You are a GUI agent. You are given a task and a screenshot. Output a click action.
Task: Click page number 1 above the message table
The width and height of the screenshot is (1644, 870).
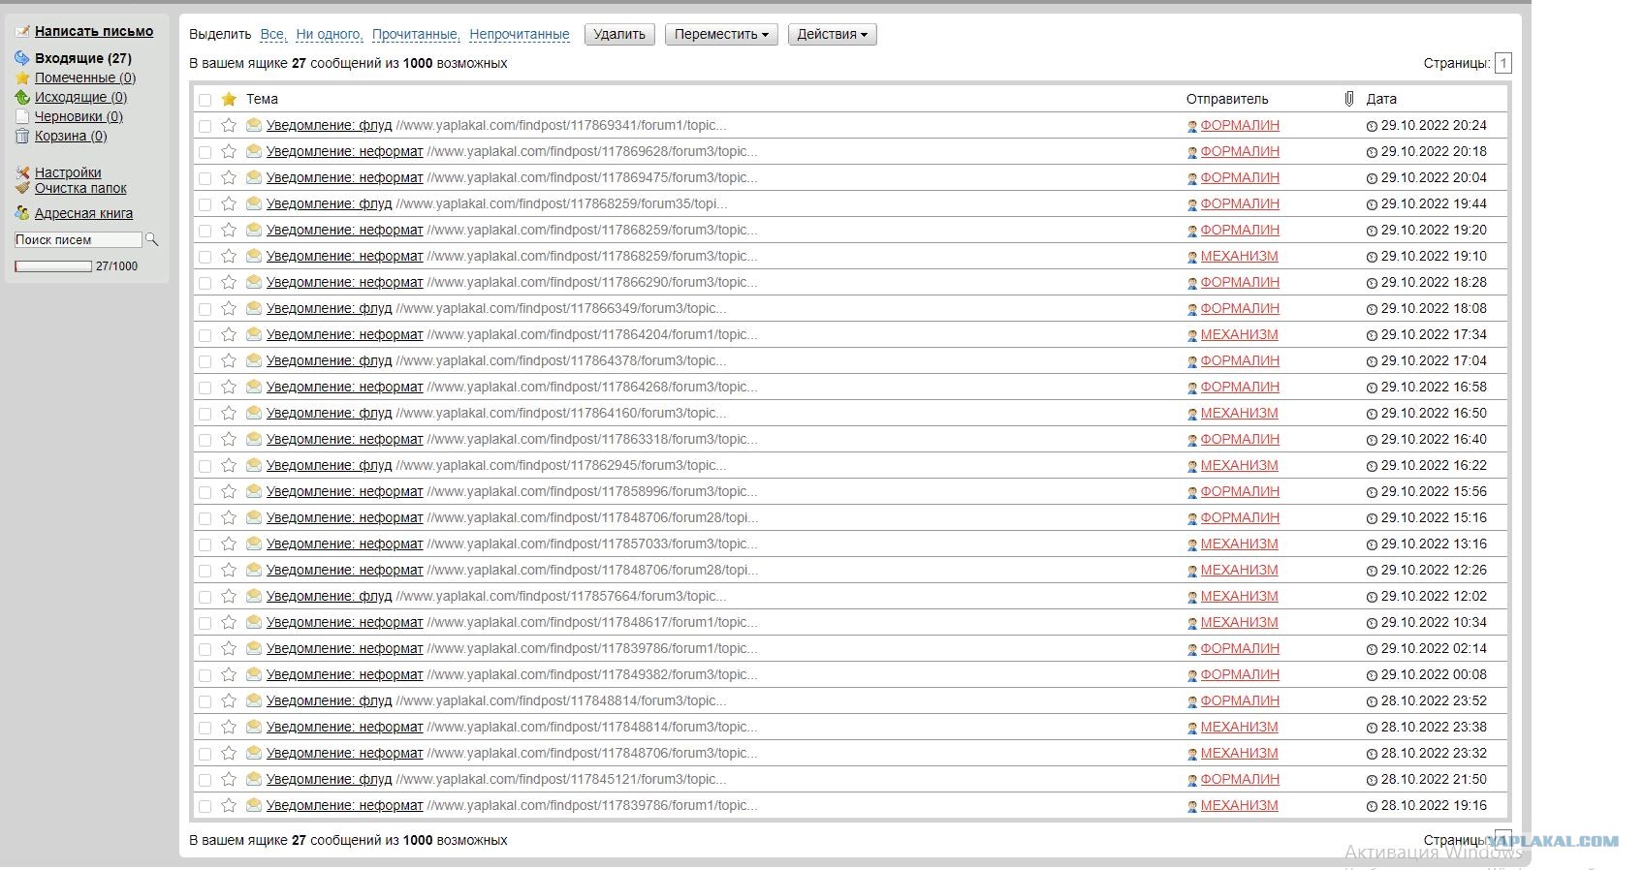(x=1503, y=63)
